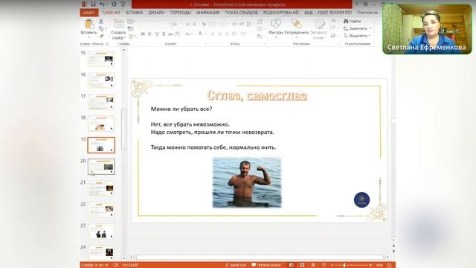476x268 pixels.
Task: Click the line 'Тогда можно помогать себе, нормально жить.'
Action: 213,147
